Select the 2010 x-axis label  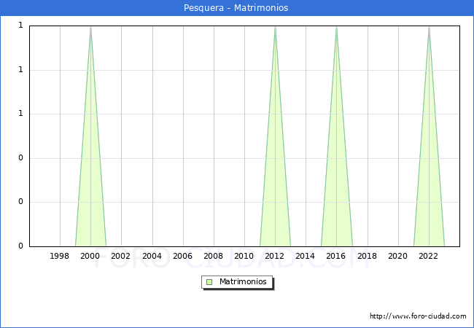(x=244, y=256)
